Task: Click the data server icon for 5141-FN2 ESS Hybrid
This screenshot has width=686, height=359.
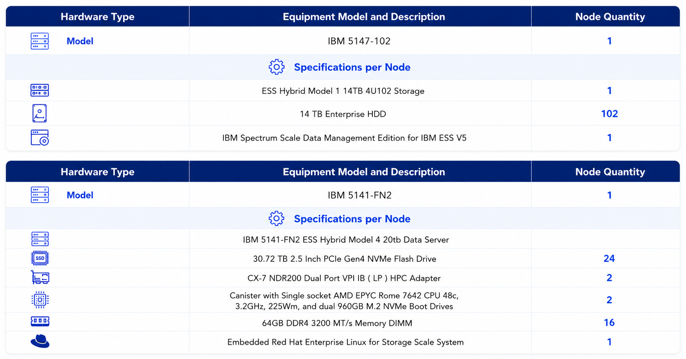Action: point(40,239)
